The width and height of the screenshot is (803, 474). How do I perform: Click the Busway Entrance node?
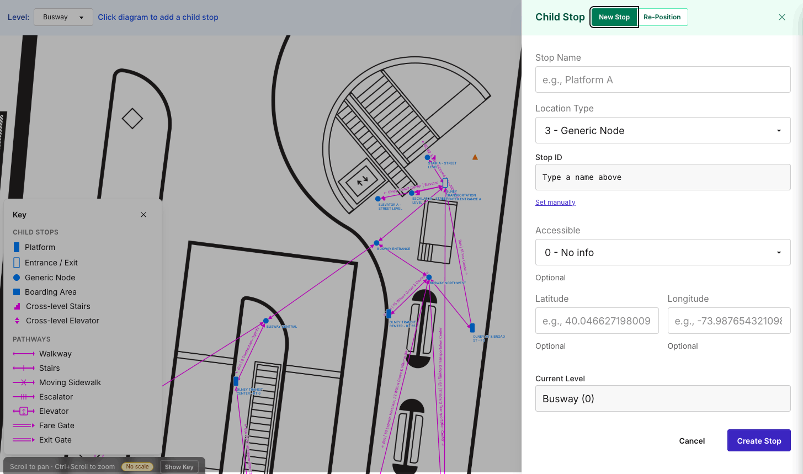[x=377, y=243]
